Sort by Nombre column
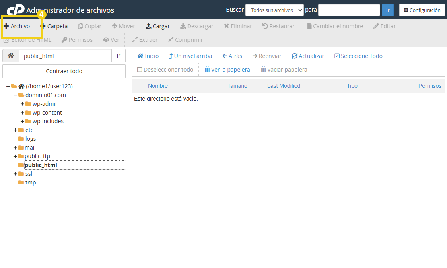This screenshot has height=268, width=447. point(157,86)
